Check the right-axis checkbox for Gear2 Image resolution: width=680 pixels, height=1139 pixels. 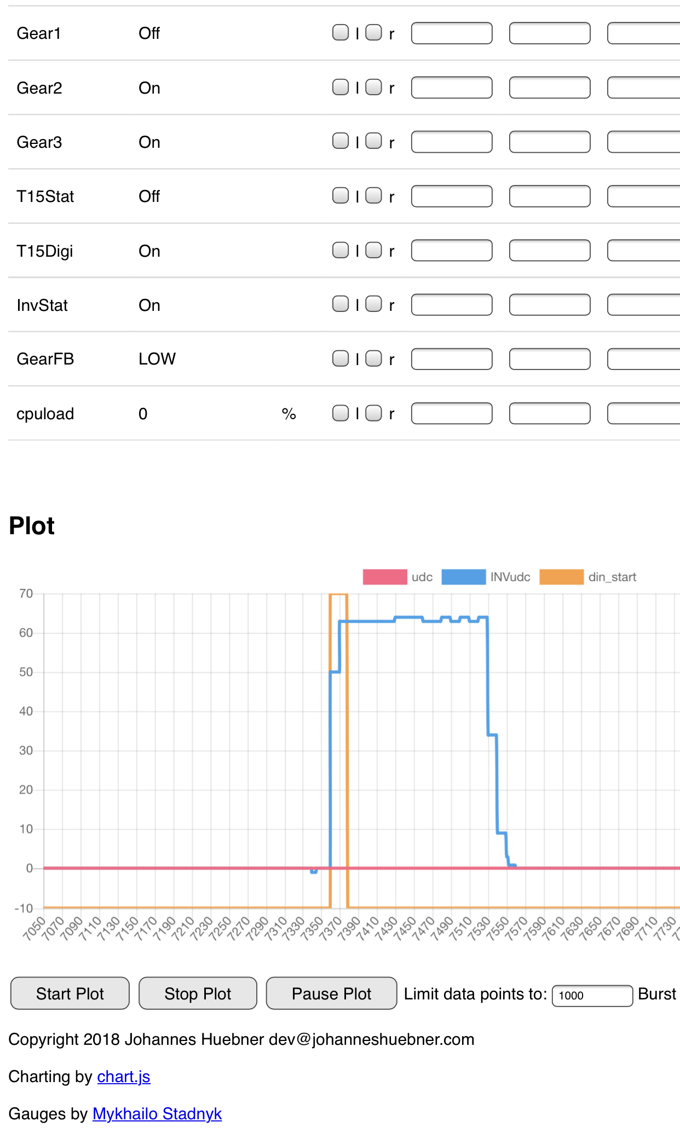pos(373,87)
